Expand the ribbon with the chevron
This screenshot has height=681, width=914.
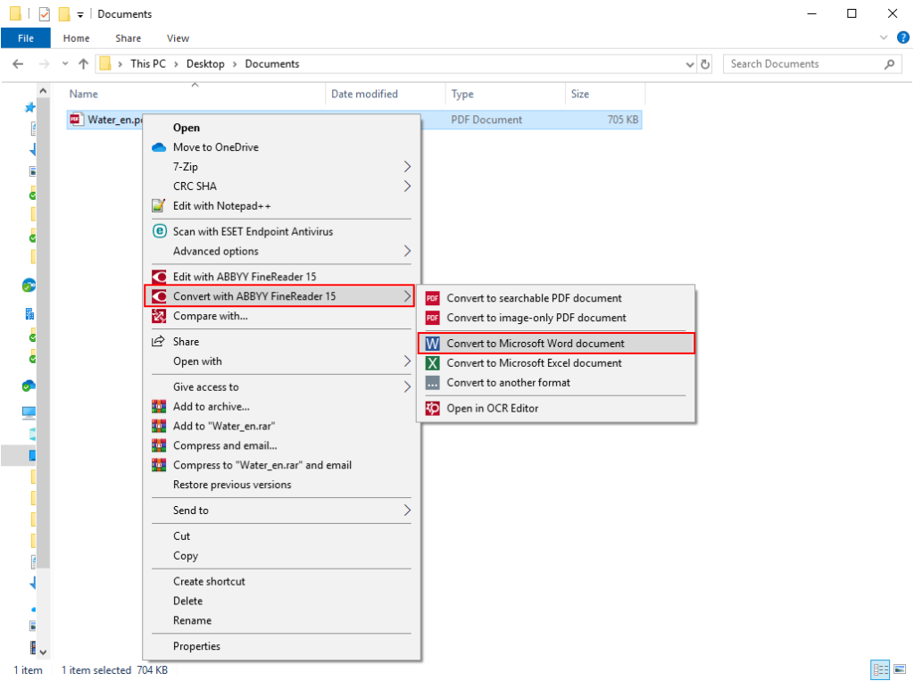tap(884, 37)
